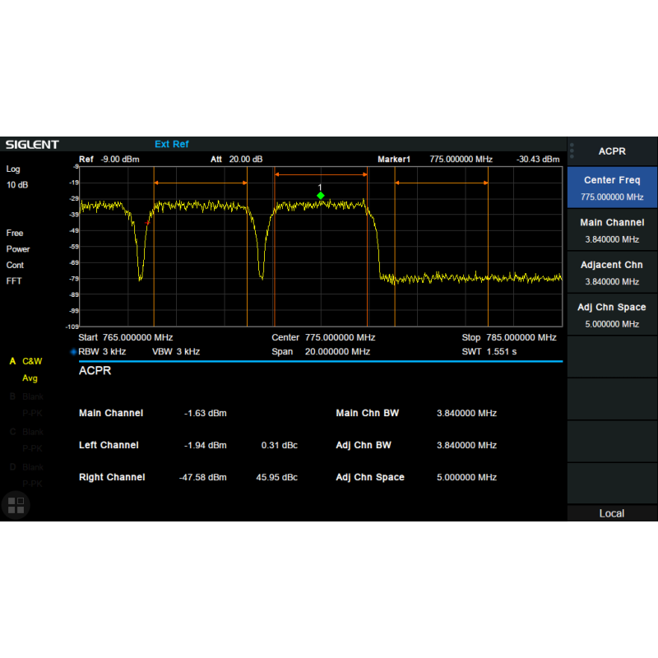This screenshot has width=658, height=658.
Task: Click the SIGLENT logo
Action: click(33, 145)
